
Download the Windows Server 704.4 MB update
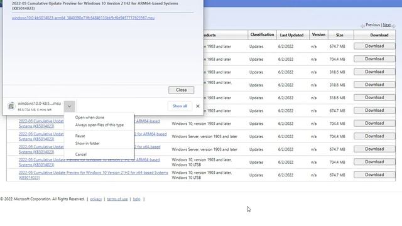click(374, 136)
